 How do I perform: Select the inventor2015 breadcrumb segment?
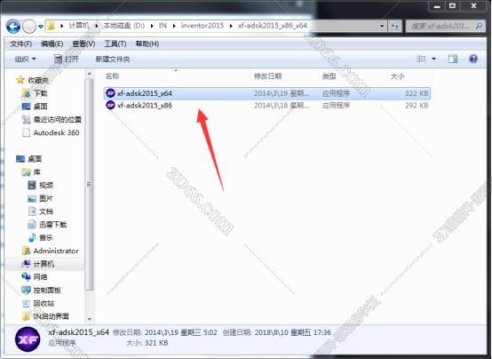(202, 26)
